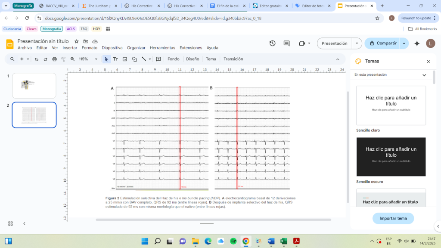Open version history clock icon
Screen dimensions: 441x248
pos(272,43)
